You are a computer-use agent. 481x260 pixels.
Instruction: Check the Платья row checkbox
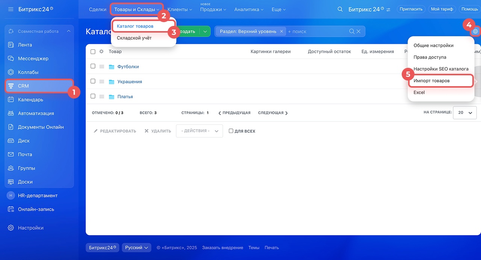click(93, 96)
